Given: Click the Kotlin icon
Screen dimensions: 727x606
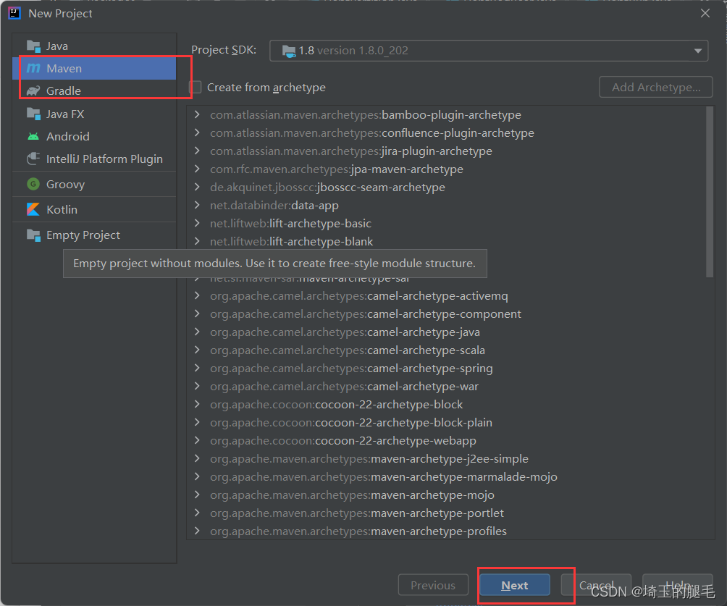Looking at the screenshot, I should coord(33,209).
